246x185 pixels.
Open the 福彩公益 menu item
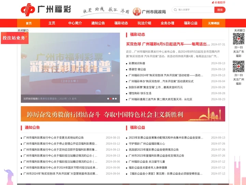click(191, 23)
